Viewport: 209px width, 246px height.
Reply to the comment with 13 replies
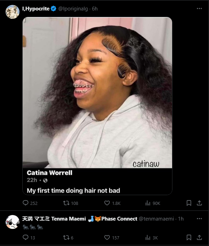point(29,237)
